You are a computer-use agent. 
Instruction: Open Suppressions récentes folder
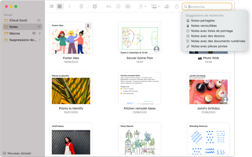click(x=23, y=40)
